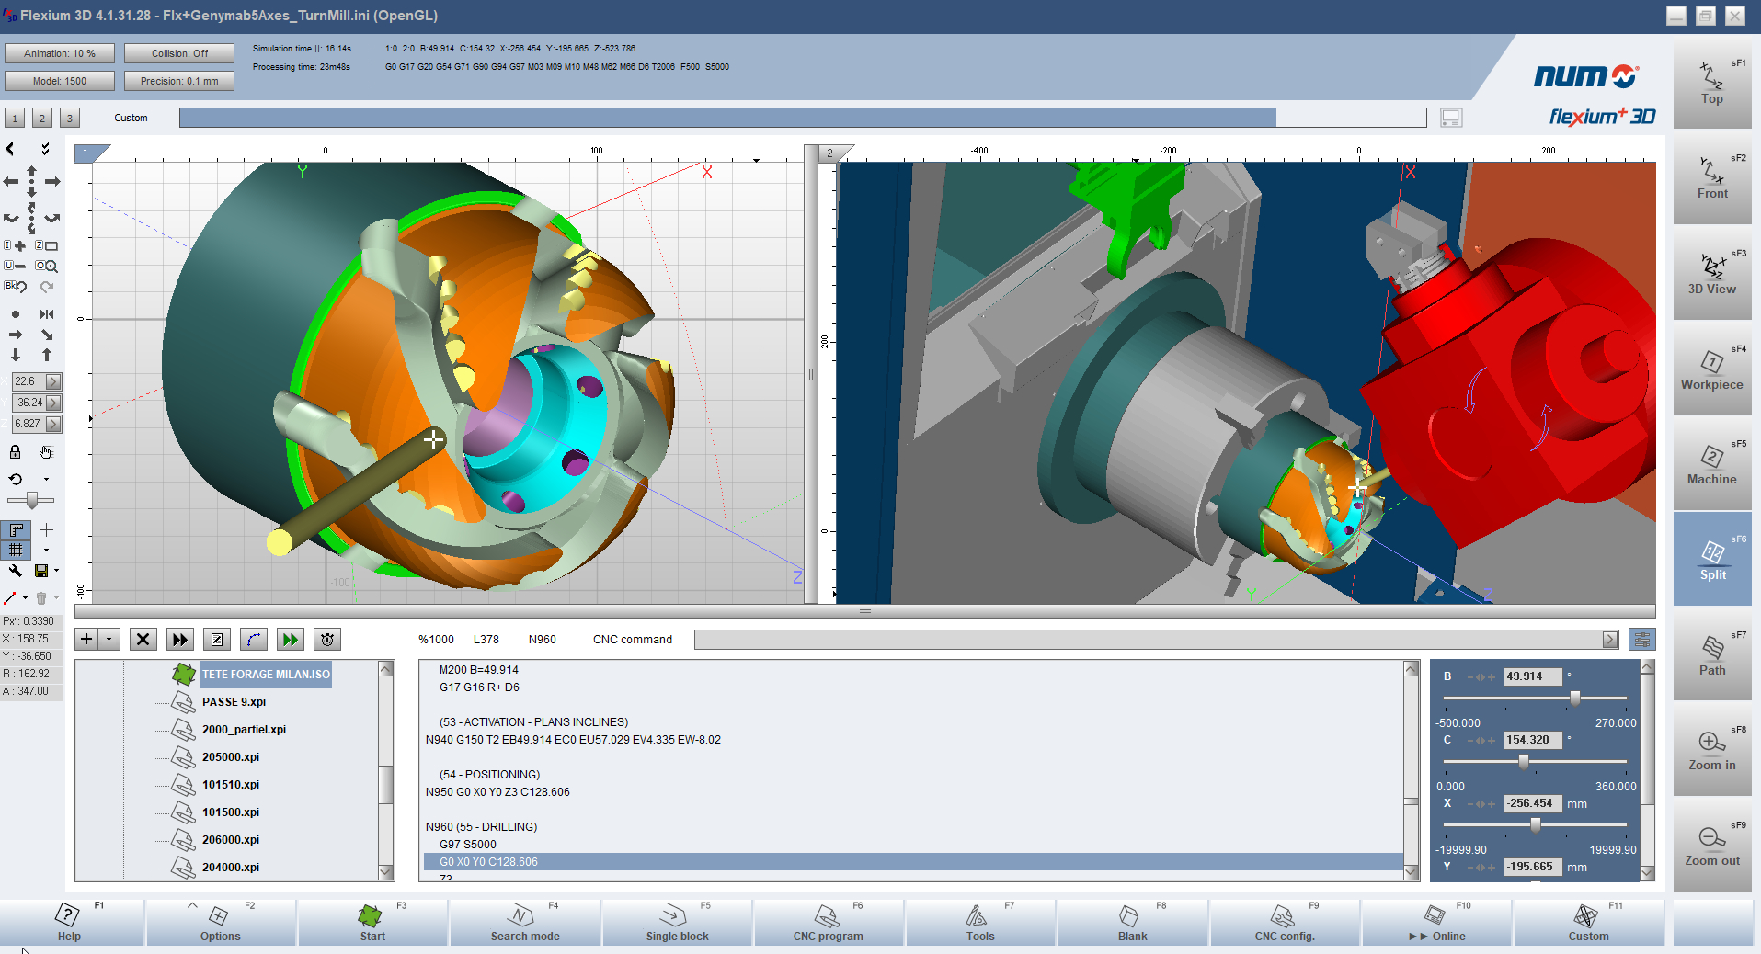Viewport: 1761px width, 954px height.
Task: Expand the CNC command field arrow
Action: click(x=1609, y=640)
